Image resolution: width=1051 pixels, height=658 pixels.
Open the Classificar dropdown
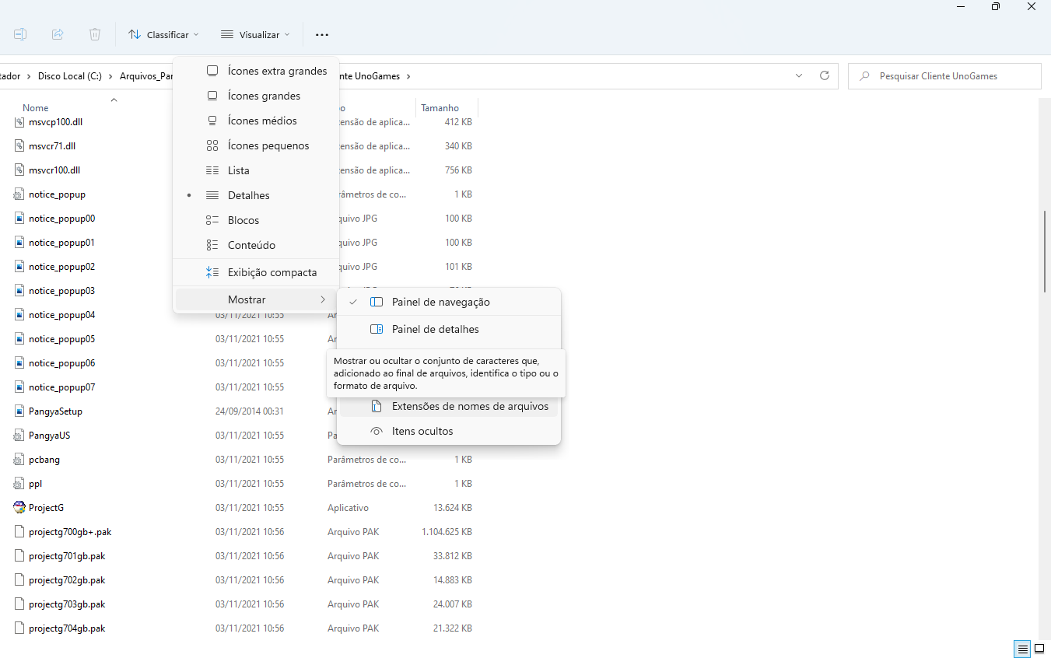pos(163,34)
